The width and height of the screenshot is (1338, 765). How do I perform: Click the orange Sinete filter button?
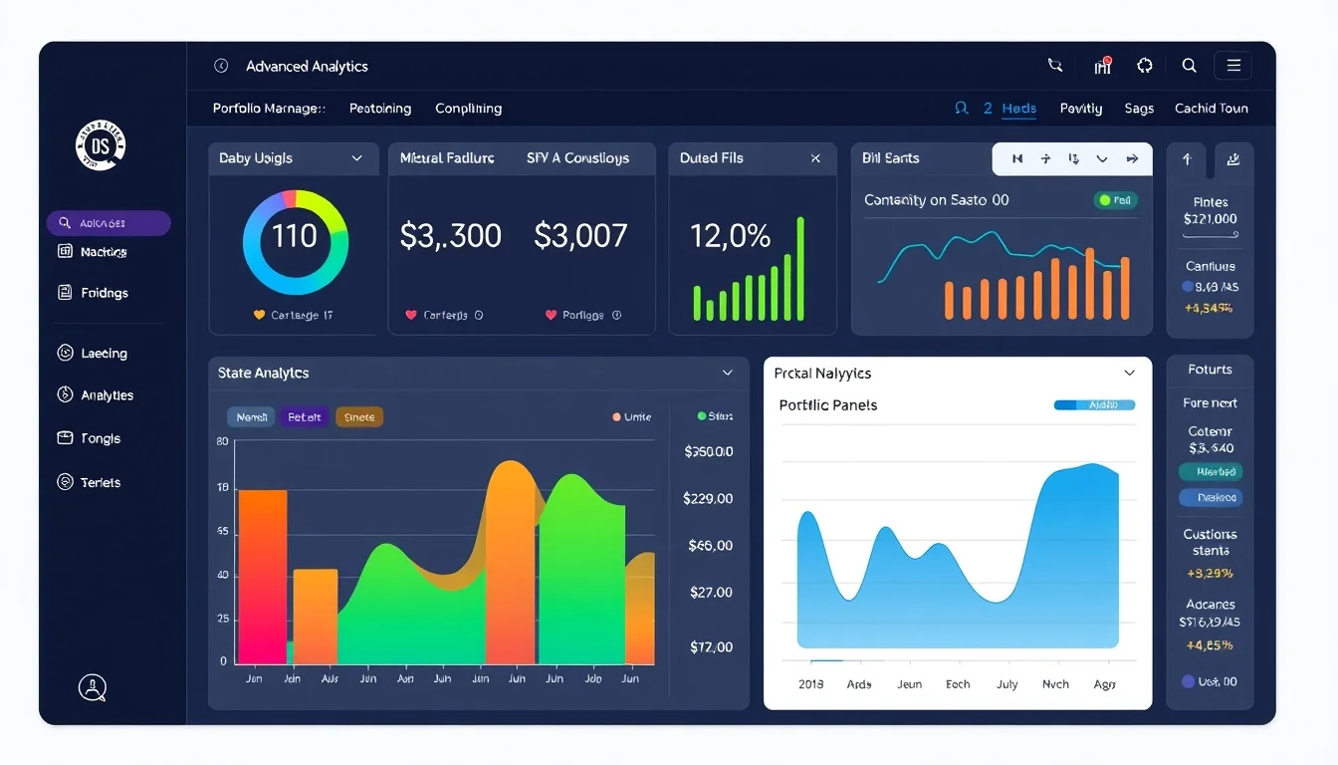pos(359,417)
